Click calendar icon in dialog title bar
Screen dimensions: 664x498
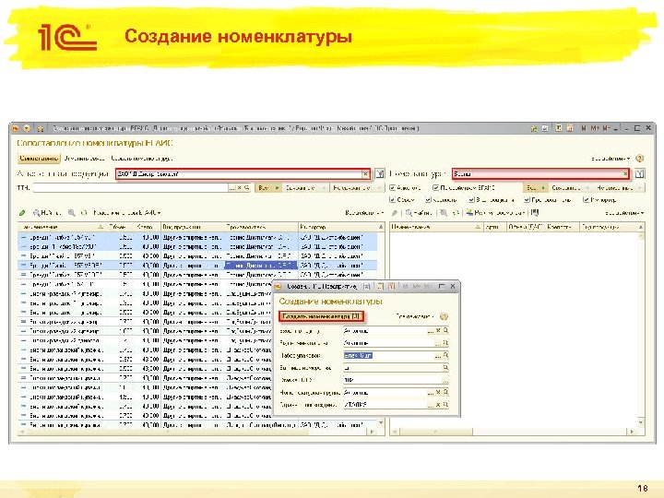click(x=392, y=287)
